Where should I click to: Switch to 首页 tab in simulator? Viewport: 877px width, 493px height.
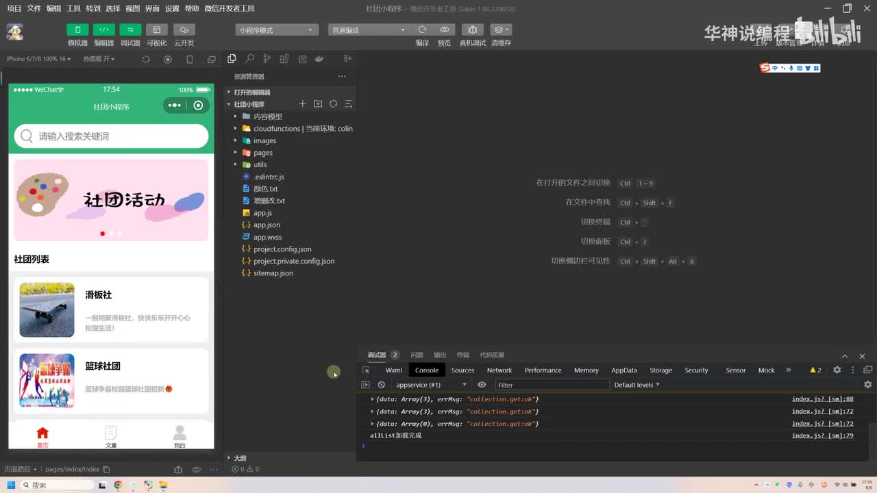point(42,437)
